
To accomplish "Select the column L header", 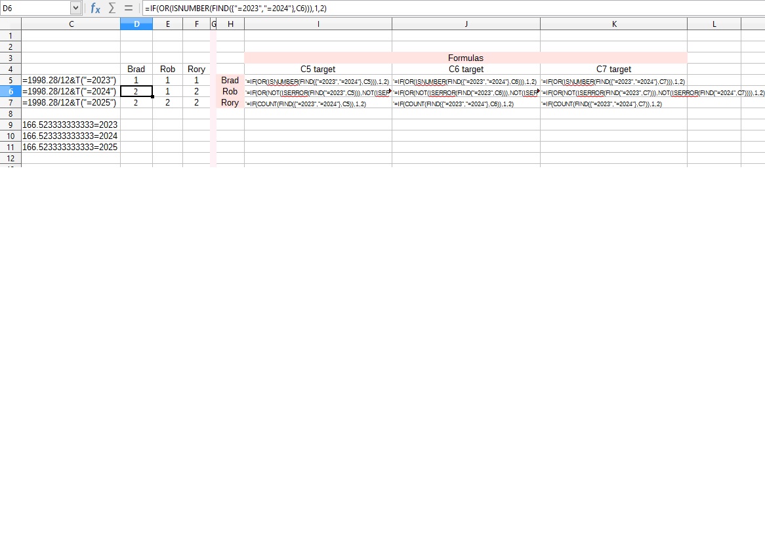I will (714, 24).
